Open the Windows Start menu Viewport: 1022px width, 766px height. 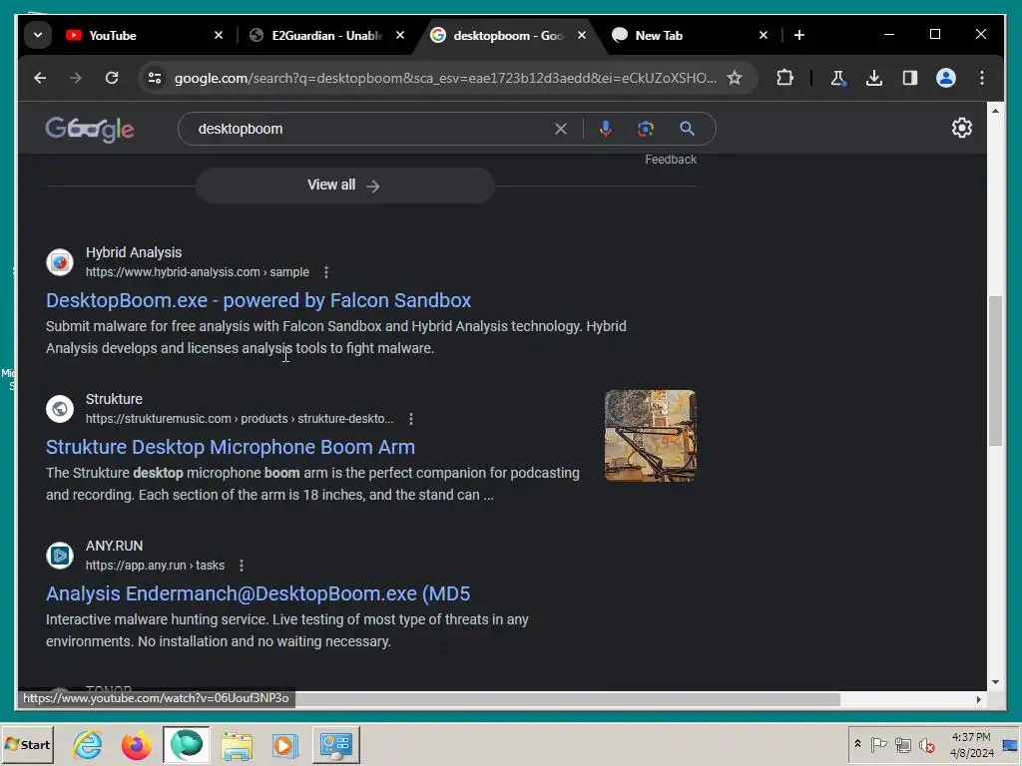(27, 744)
